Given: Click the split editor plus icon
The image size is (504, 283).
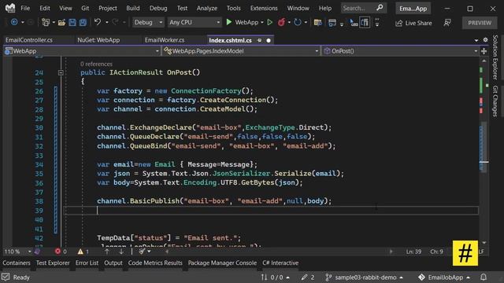Looking at the screenshot, I should pyautogui.click(x=484, y=51).
